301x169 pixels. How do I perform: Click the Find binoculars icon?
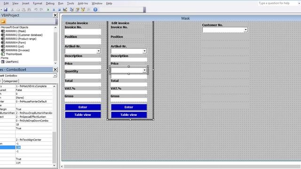29,9
